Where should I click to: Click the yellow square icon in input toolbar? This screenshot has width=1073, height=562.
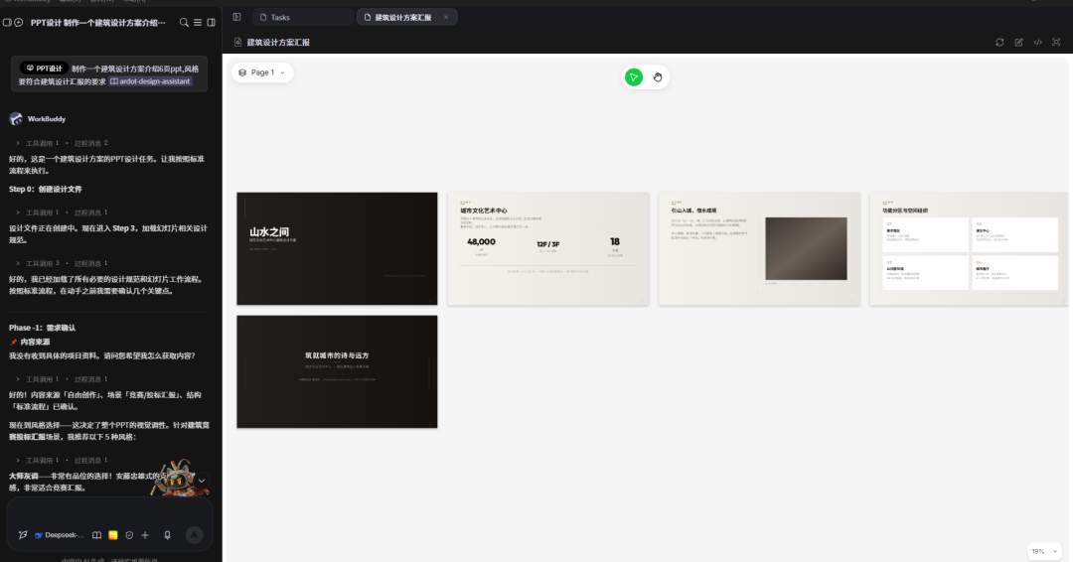click(x=113, y=535)
